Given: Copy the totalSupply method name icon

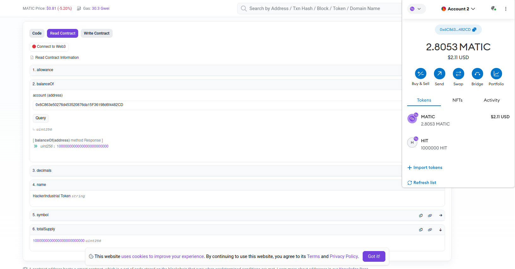Looking at the screenshot, I should tap(421, 230).
